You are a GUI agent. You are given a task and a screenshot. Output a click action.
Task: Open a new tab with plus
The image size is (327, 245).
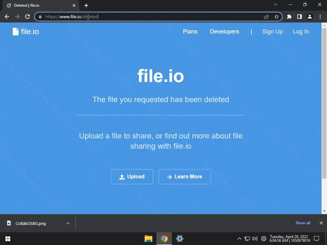86,5
